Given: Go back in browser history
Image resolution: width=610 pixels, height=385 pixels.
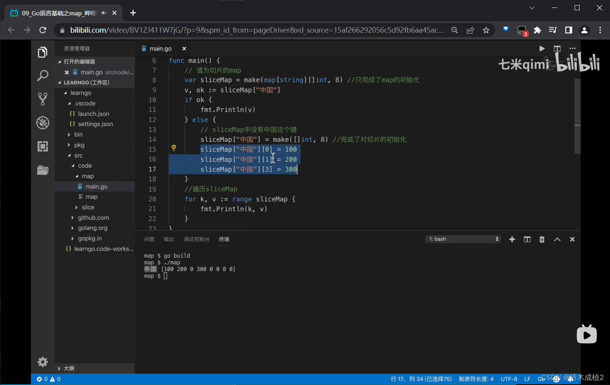Looking at the screenshot, I should [11, 30].
